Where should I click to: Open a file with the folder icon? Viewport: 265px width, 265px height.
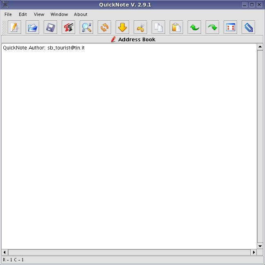coord(33,27)
